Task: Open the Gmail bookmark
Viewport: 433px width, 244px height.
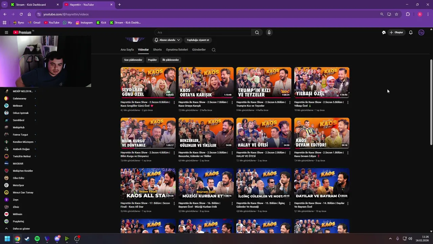Action: [x=34, y=23]
